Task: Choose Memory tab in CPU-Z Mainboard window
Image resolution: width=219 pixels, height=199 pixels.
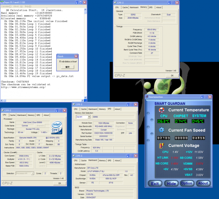Action: pos(102,161)
